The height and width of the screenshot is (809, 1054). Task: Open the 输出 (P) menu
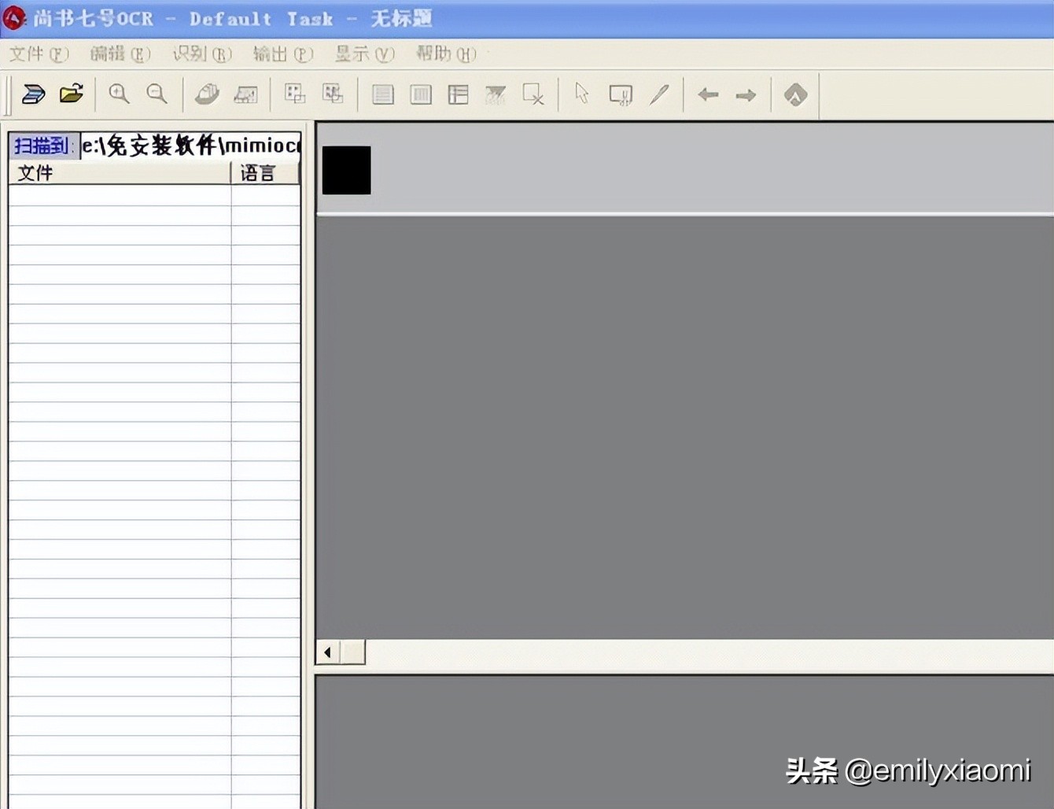(283, 54)
